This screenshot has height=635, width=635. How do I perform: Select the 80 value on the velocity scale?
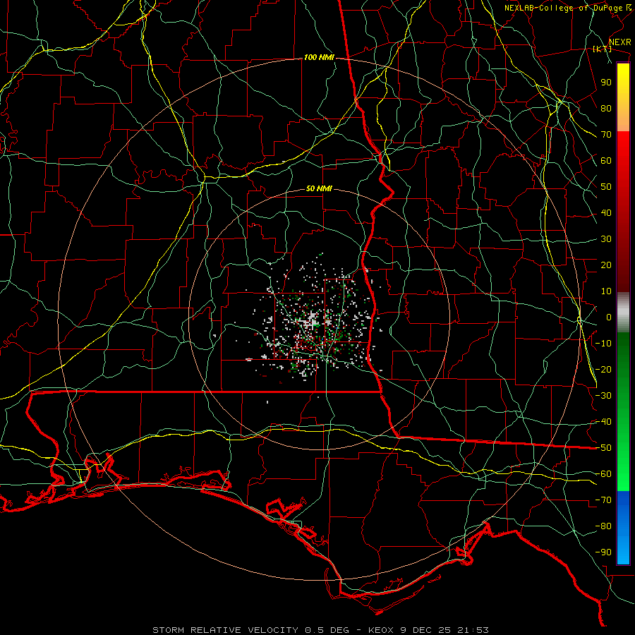pyautogui.click(x=606, y=108)
